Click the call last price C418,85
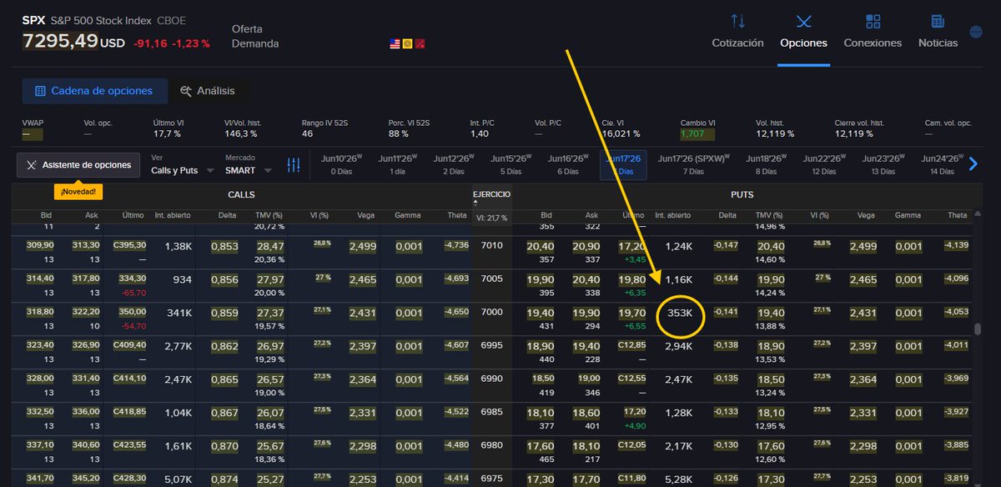The height and width of the screenshot is (487, 1001). [x=129, y=411]
